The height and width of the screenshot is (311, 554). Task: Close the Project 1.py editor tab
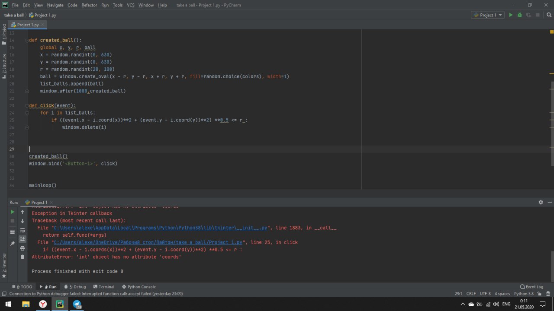click(42, 25)
